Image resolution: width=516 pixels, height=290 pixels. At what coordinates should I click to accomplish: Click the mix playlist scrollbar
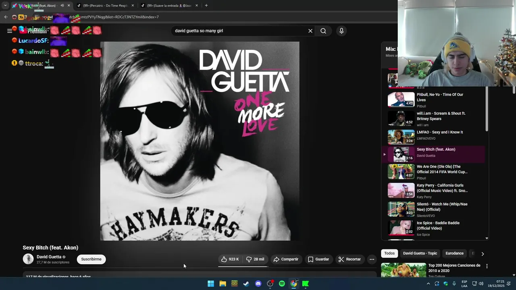487,109
